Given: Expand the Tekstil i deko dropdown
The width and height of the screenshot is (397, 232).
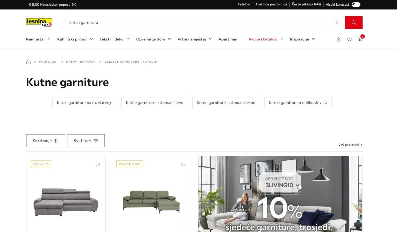Looking at the screenshot, I should tap(114, 39).
